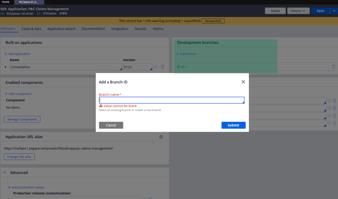338x199 pixels.
Task: Open the BP-1 branch
Action: 184,67
